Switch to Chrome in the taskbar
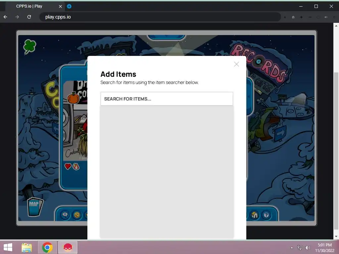 (47, 247)
